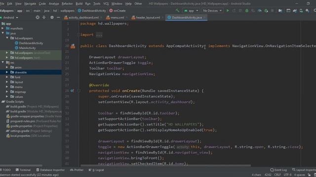Click the folder icon right of Stop
316x177 pixels.
coord(280,10)
